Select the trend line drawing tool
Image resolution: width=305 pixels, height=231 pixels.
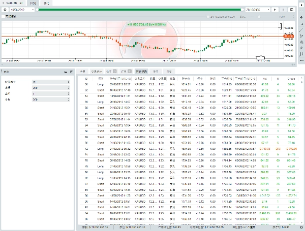click(x=300, y=29)
